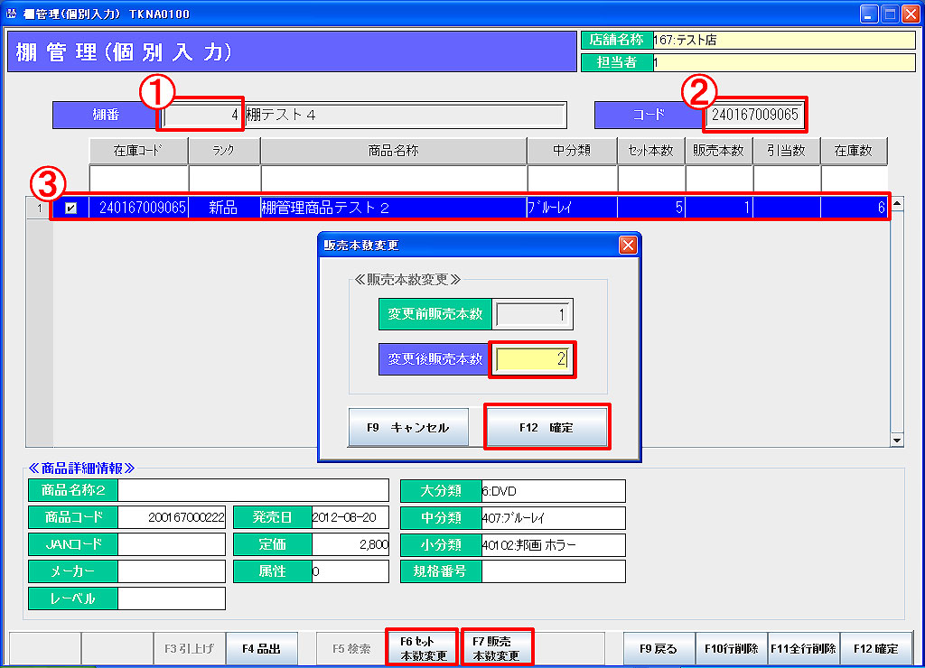Toggle the checkbox on row 1
The image size is (925, 668).
click(x=71, y=209)
